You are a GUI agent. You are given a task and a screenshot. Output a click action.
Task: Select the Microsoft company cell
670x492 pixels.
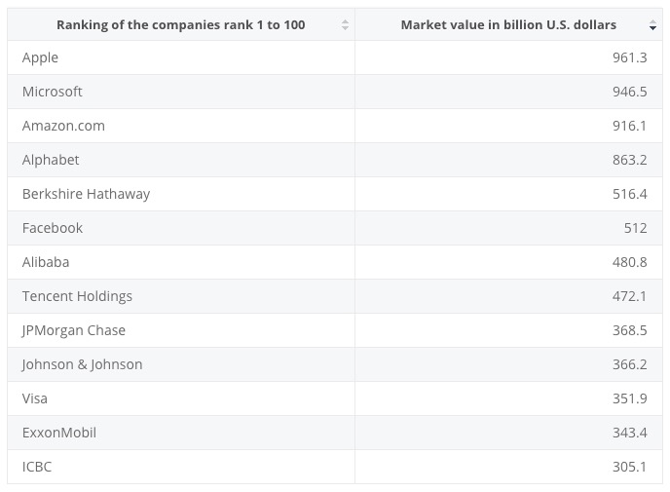[52, 92]
